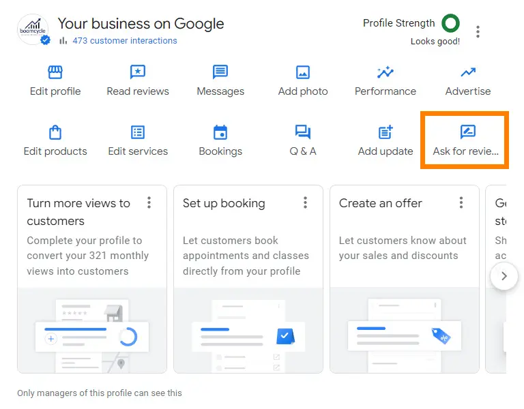Open Edit profile storefront icon
Image resolution: width=524 pixels, height=409 pixels.
pyautogui.click(x=55, y=72)
